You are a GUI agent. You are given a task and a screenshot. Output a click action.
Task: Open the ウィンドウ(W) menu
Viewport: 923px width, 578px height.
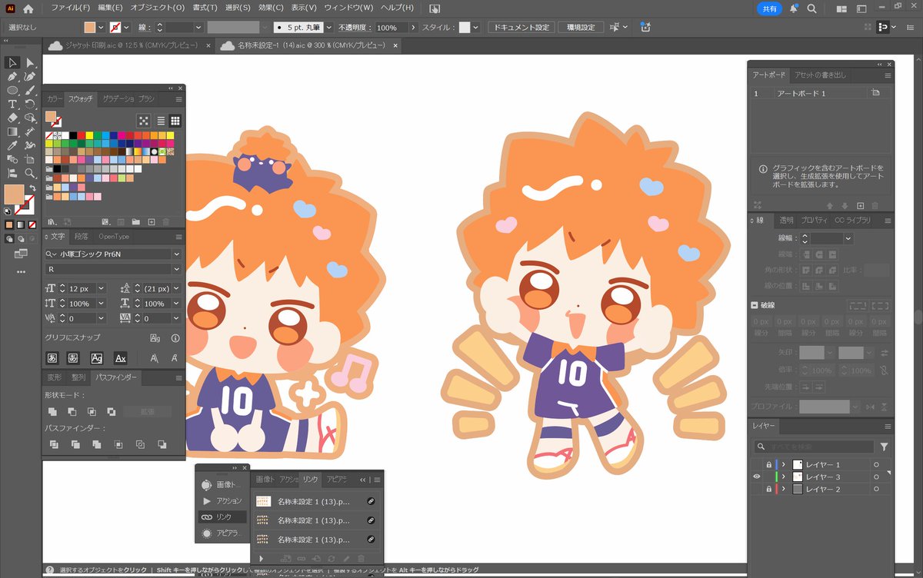348,8
